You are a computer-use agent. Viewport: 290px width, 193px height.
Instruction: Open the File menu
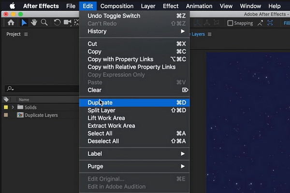point(71,6)
